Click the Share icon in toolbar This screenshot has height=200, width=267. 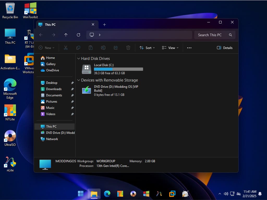(116, 48)
